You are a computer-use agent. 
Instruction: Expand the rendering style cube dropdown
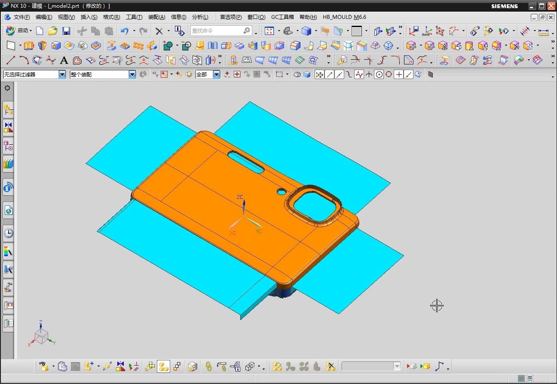click(316, 31)
